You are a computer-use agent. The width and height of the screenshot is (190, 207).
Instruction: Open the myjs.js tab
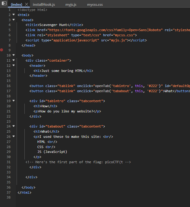click(x=71, y=5)
